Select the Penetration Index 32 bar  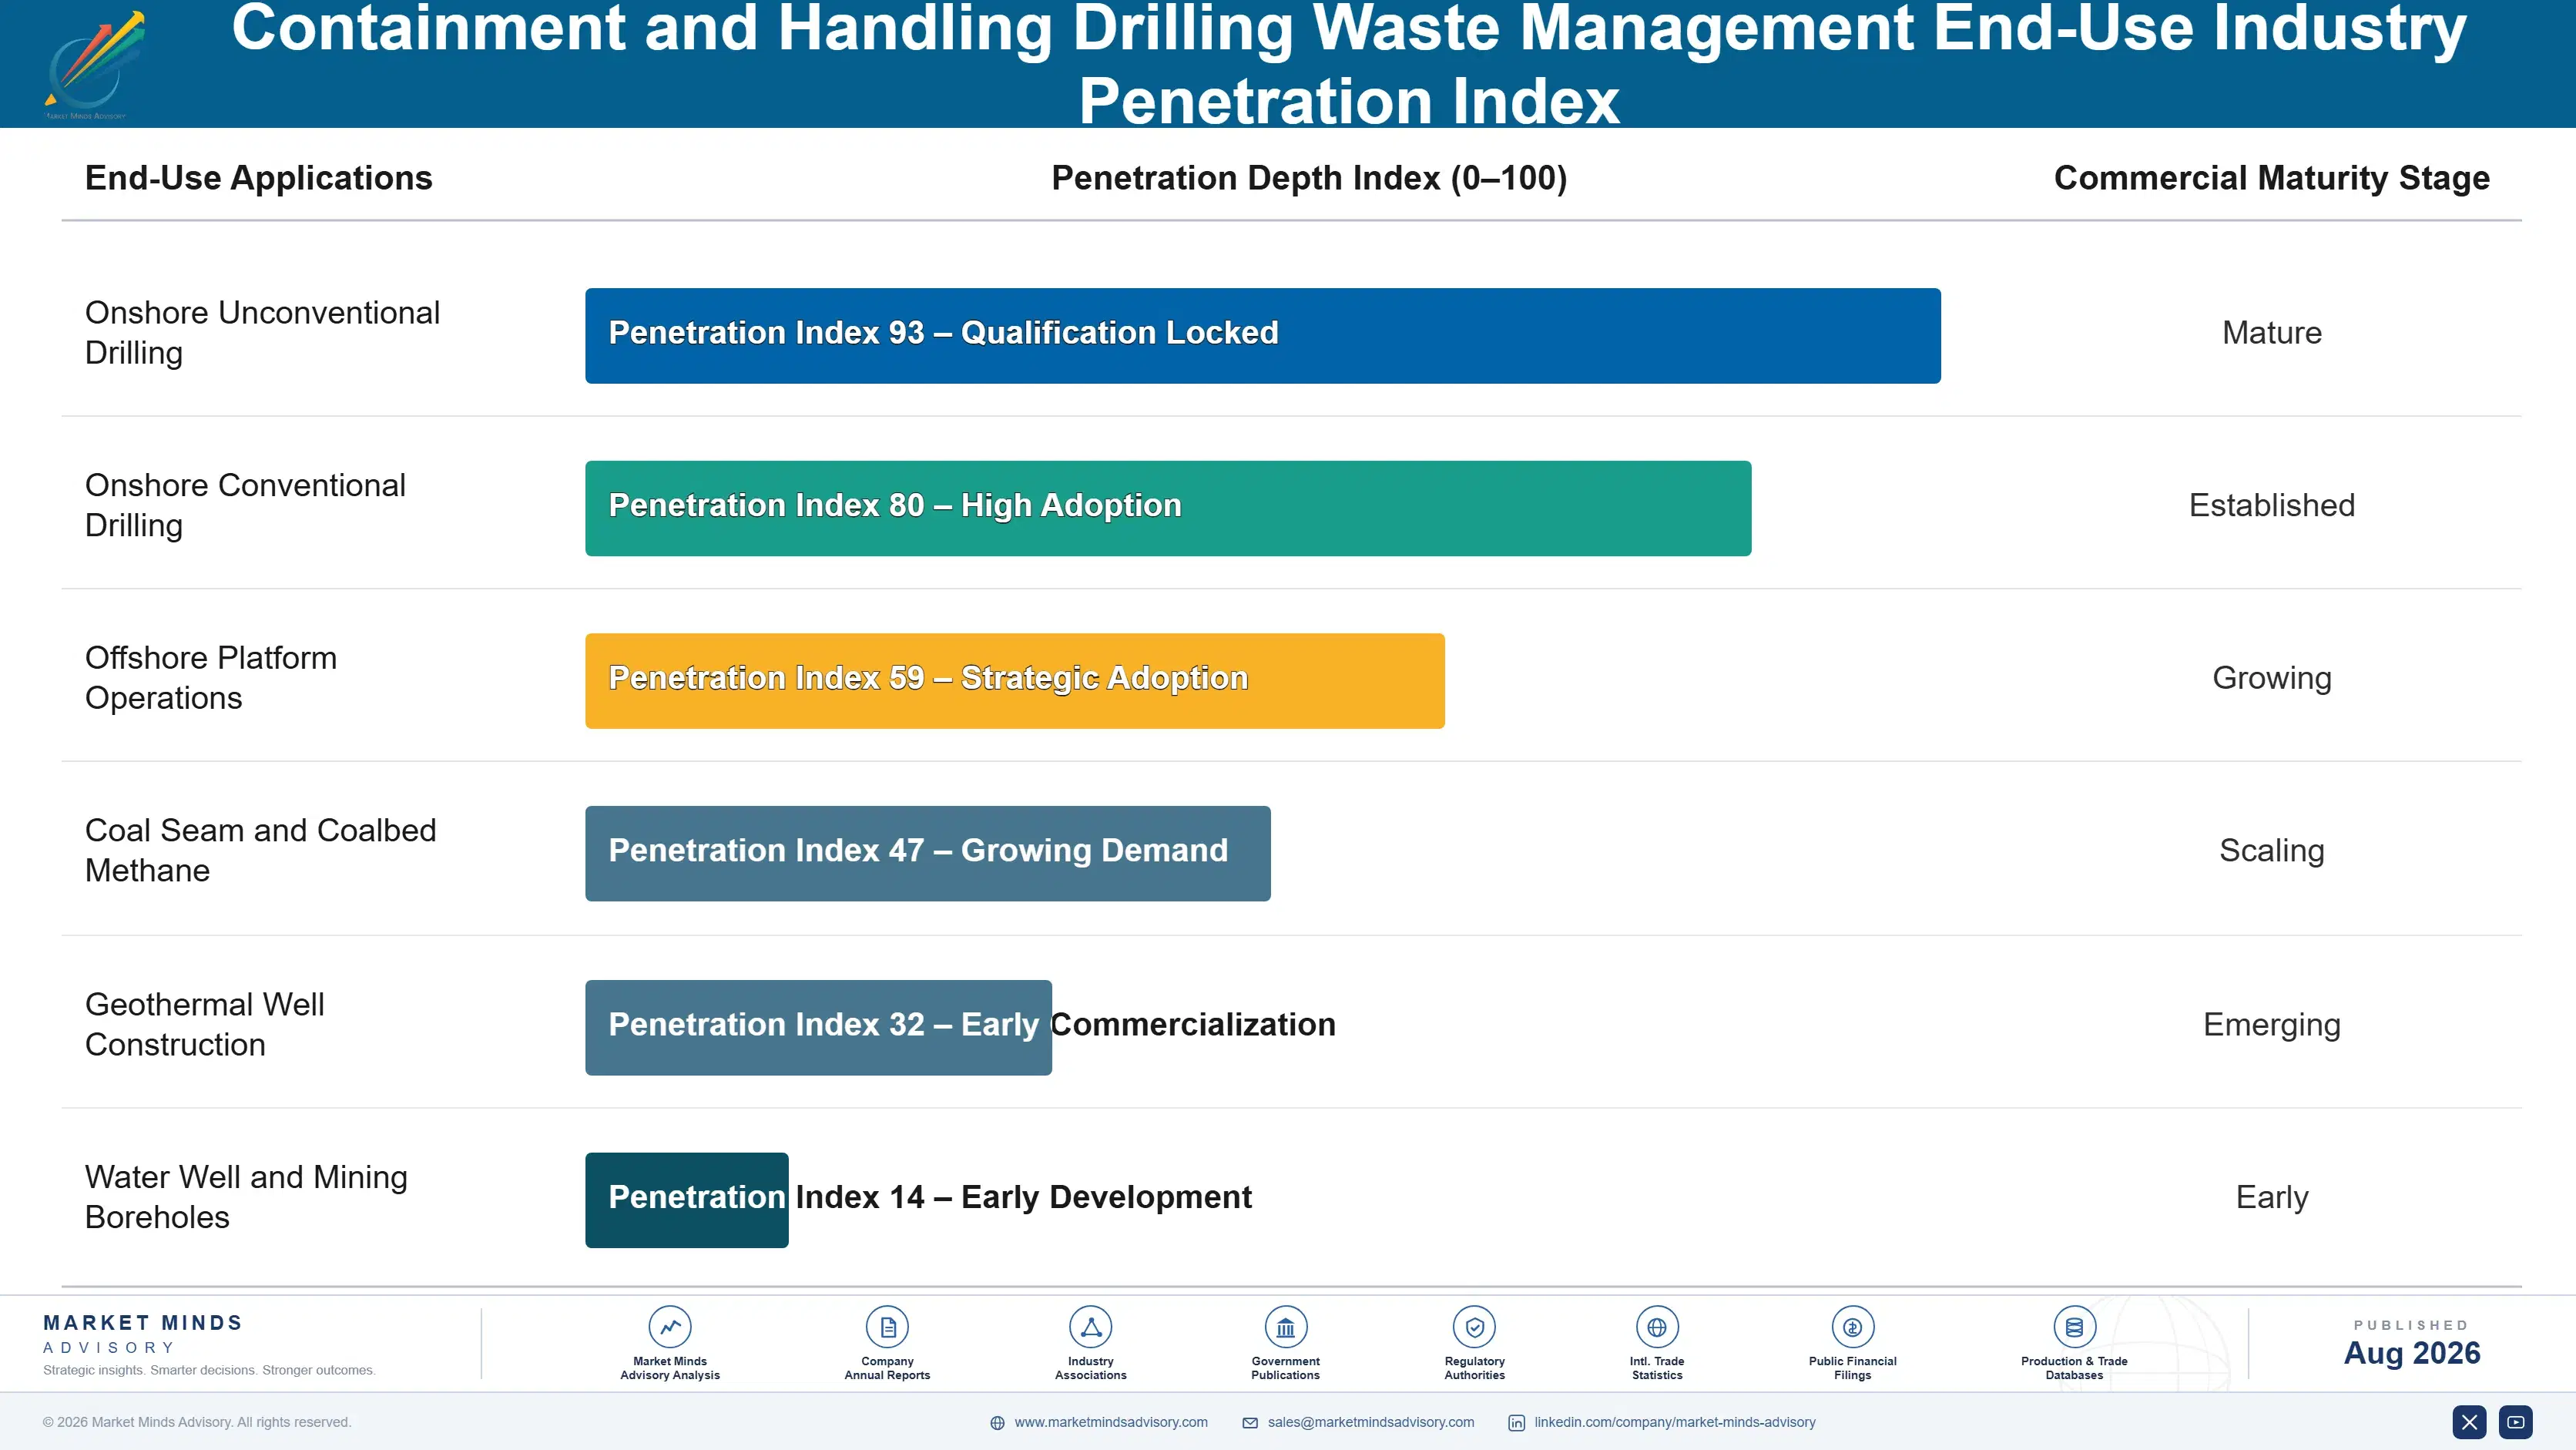tap(818, 1027)
